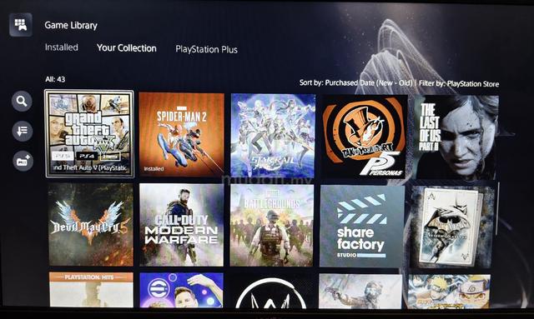The height and width of the screenshot is (319, 534).
Task: Click the PS5 version badge on GTA V
Action: coord(63,156)
